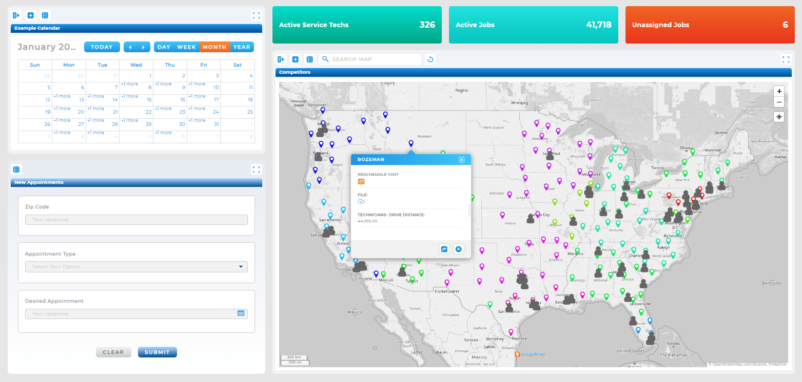Screen dimensions: 802x382
Task: Click the navigation arrow icon in the Bozeman popup
Action: coord(458,249)
